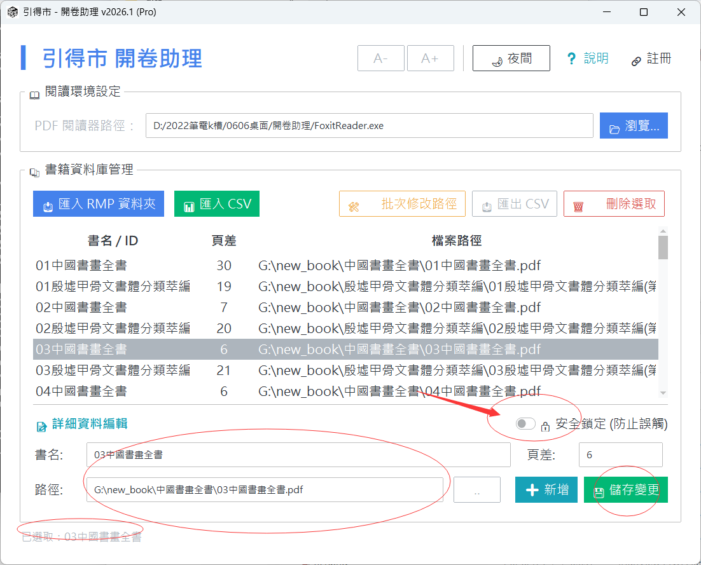Image resolution: width=701 pixels, height=565 pixels.
Task: Click the 匯入 CSV import button
Action: click(217, 204)
